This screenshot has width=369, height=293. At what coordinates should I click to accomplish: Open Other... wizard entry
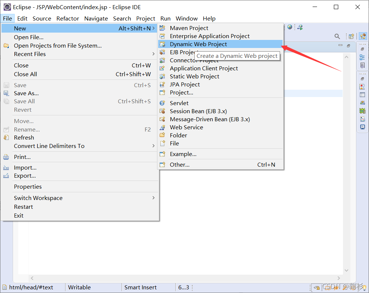[220, 165]
